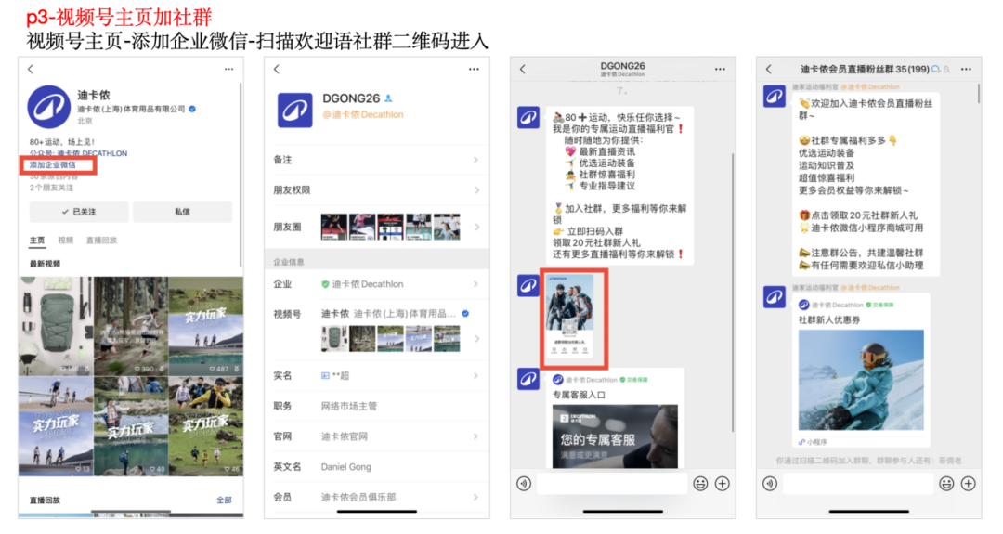
Task: Click the 英文名 Daniel Gong row
Action: pyautogui.click(x=377, y=467)
